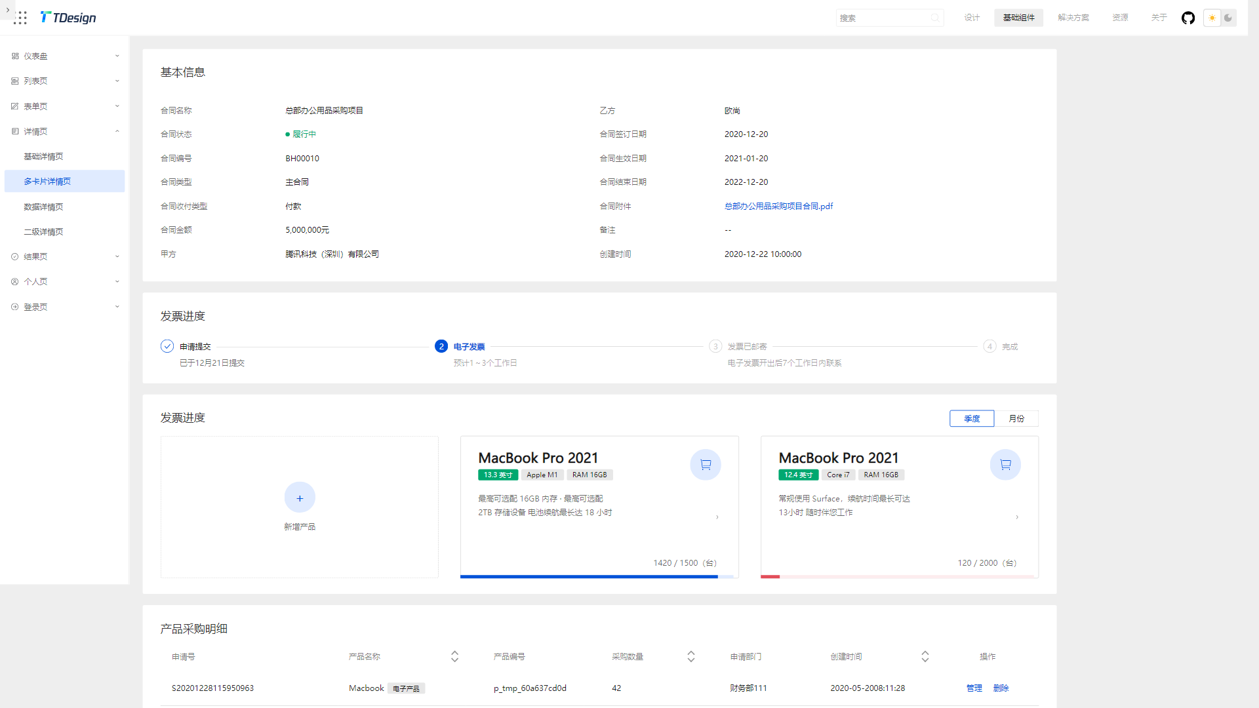Sort by 创建时间 column arrows
The height and width of the screenshot is (708, 1259).
[x=925, y=656]
